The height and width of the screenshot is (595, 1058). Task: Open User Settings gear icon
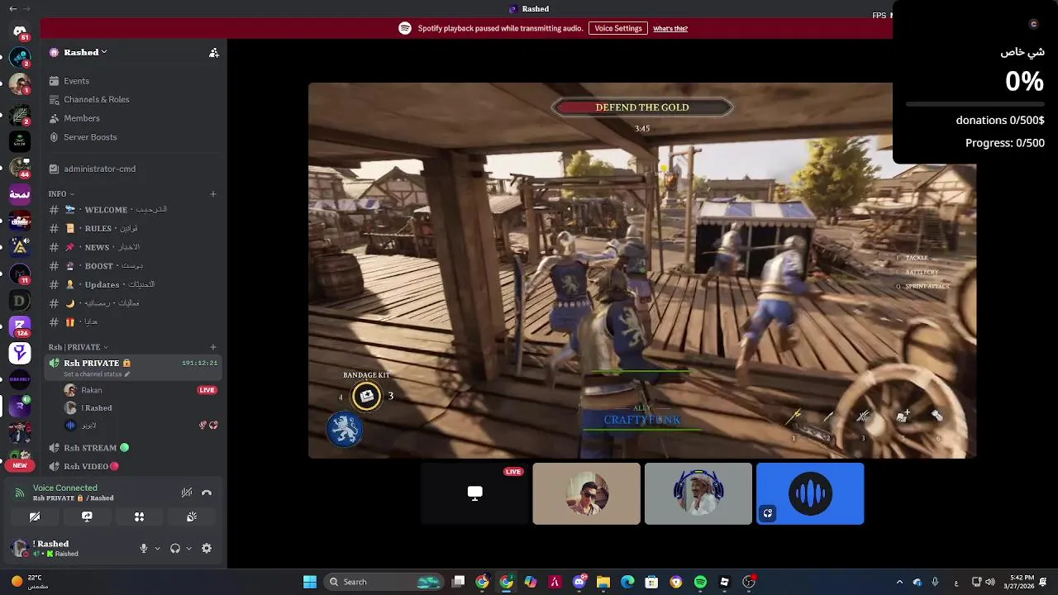tap(207, 548)
